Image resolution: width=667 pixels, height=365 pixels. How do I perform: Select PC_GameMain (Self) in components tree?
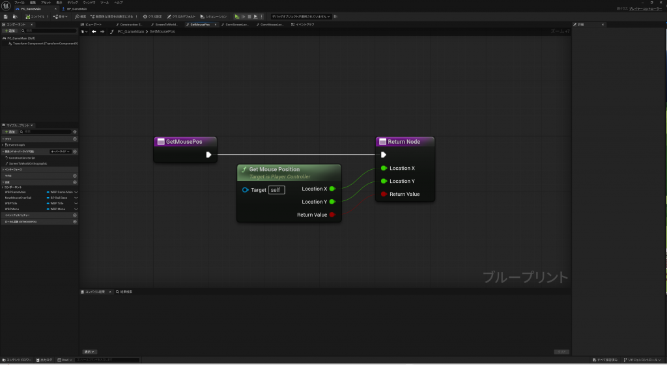pos(21,38)
